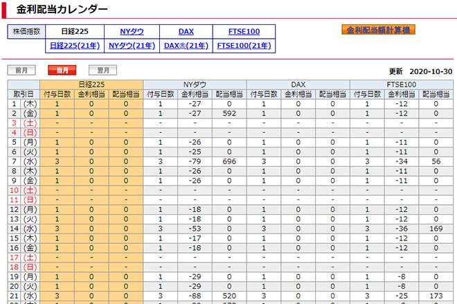Click NYダウ 金利相当 value -79 on row 7
This screenshot has width=457, height=304.
195,161
